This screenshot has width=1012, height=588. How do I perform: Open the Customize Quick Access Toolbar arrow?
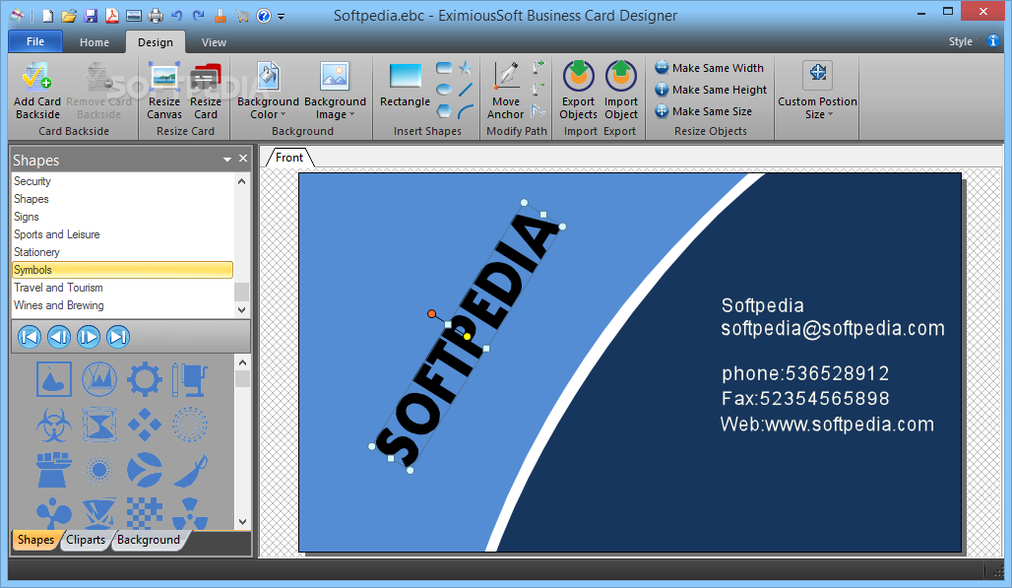point(282,17)
